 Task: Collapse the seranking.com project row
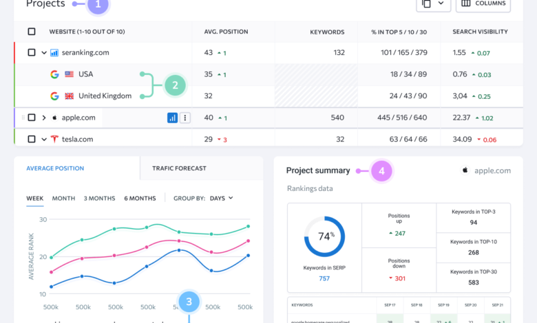(44, 53)
